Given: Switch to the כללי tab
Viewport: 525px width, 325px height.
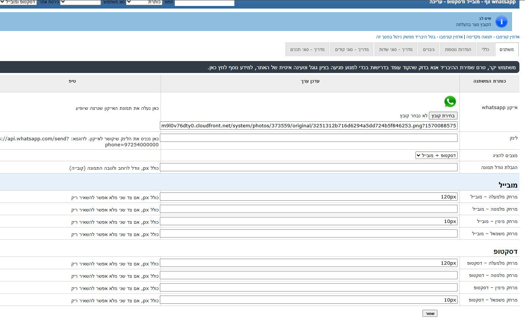Looking at the screenshot, I should coord(485,50).
